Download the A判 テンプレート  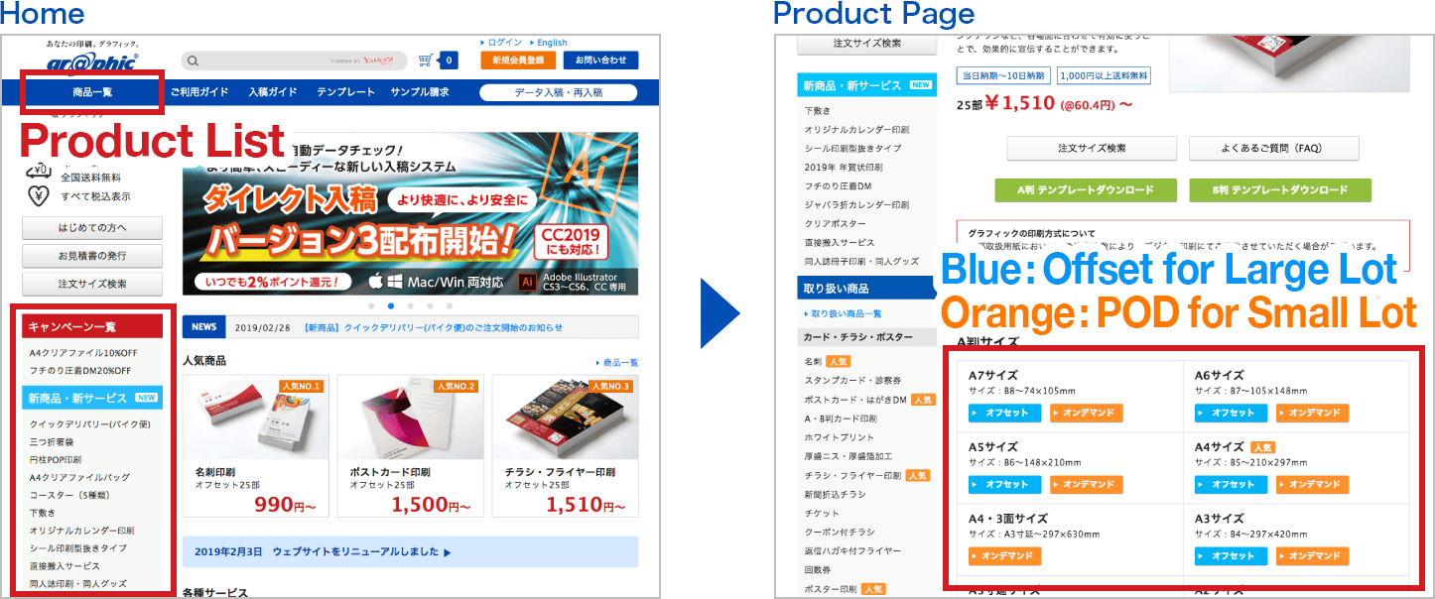(x=1086, y=189)
